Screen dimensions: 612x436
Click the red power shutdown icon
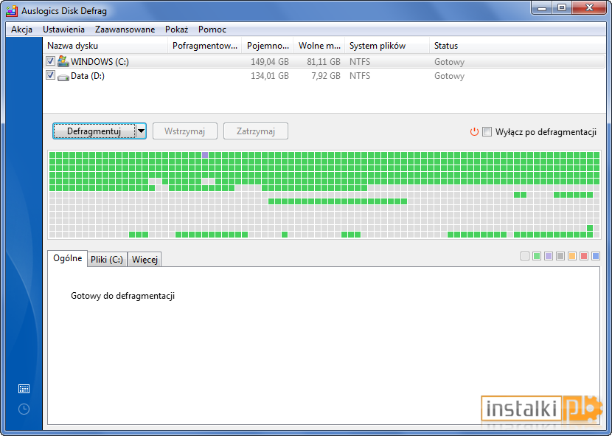[474, 131]
